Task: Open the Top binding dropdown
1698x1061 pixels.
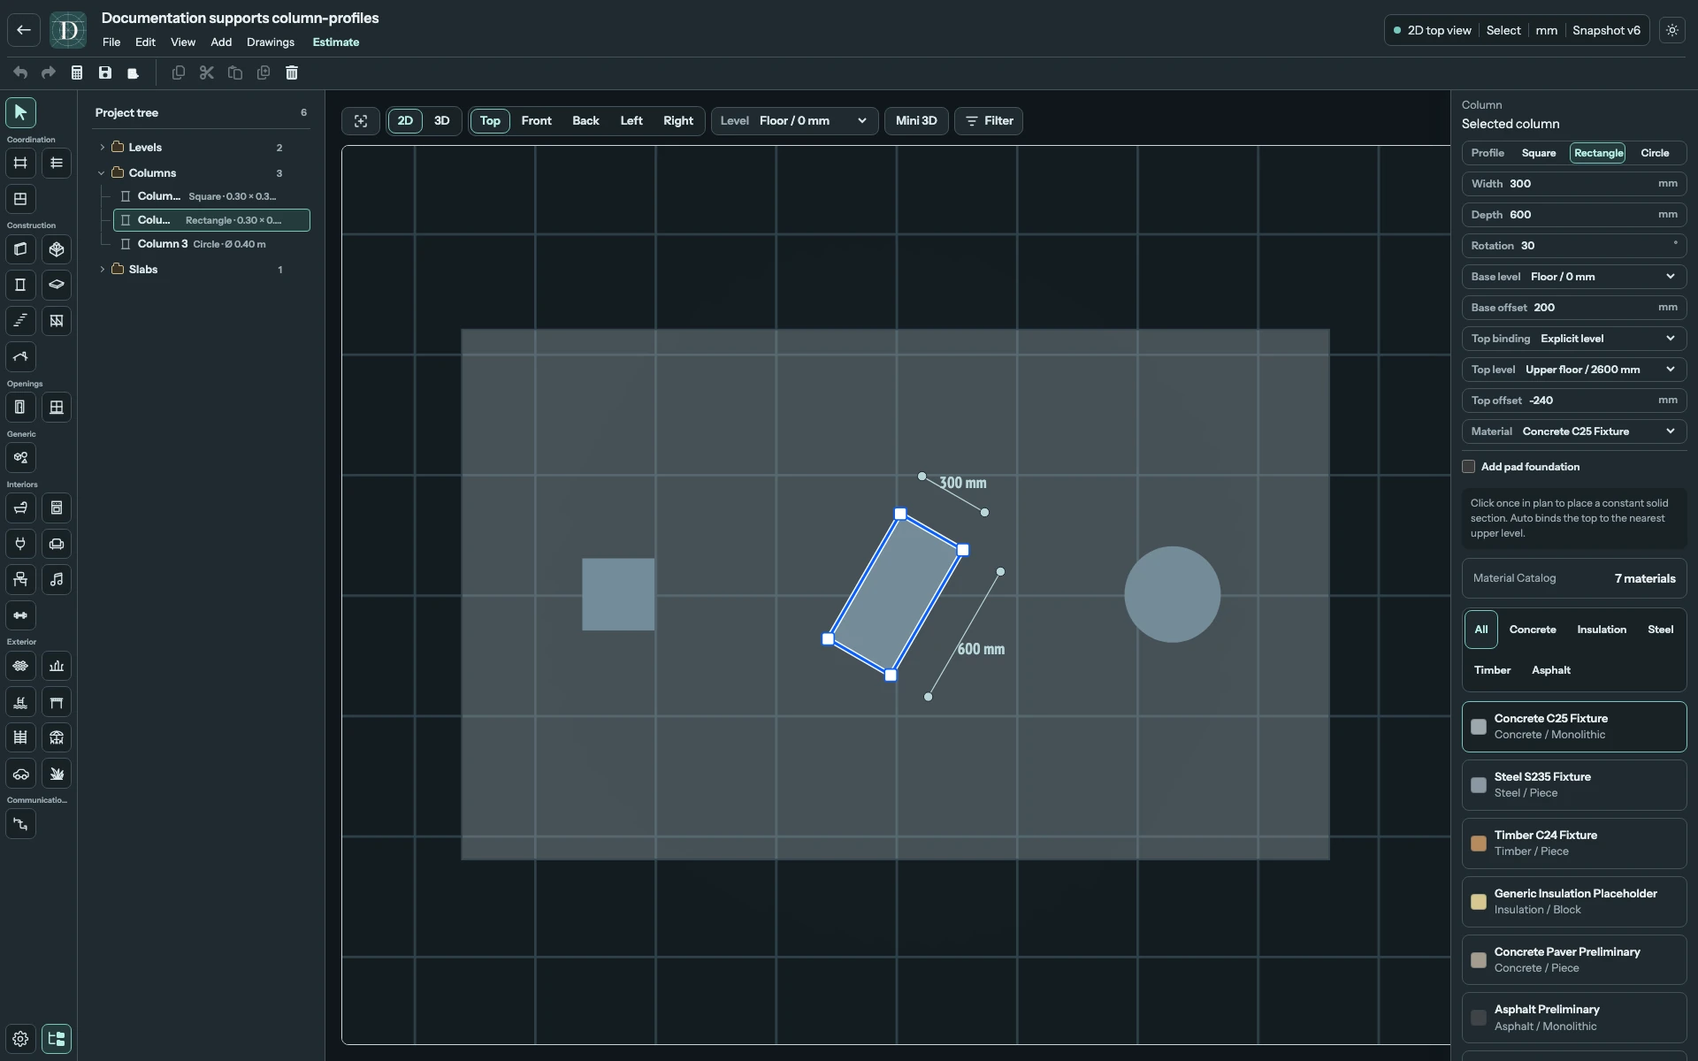Action: [1574, 339]
